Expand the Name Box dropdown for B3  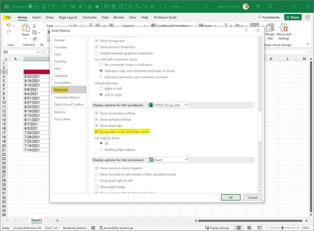tap(38, 52)
